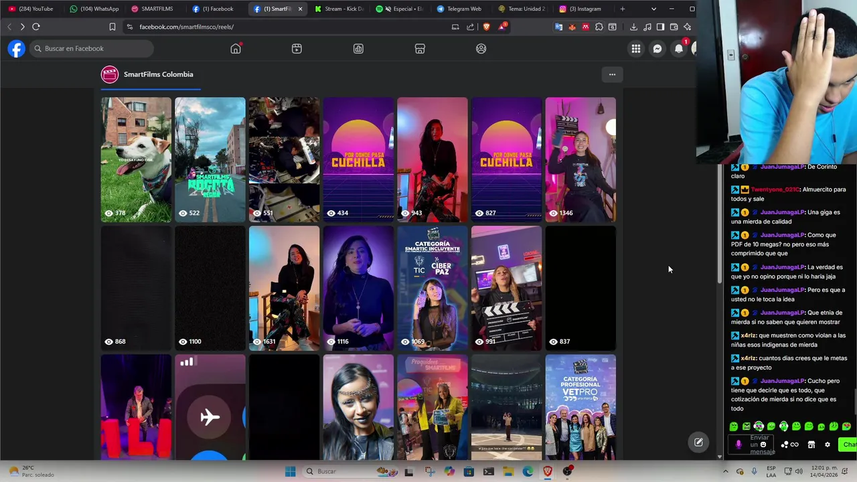Go forward in browser history
This screenshot has height=482, width=857.
(x=22, y=27)
